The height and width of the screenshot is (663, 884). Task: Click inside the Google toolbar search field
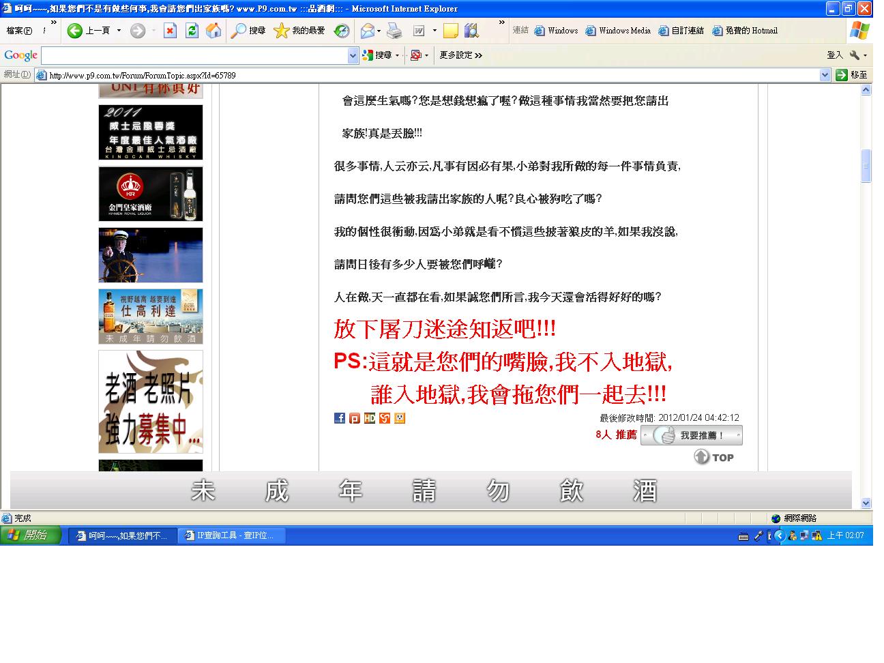pos(194,56)
